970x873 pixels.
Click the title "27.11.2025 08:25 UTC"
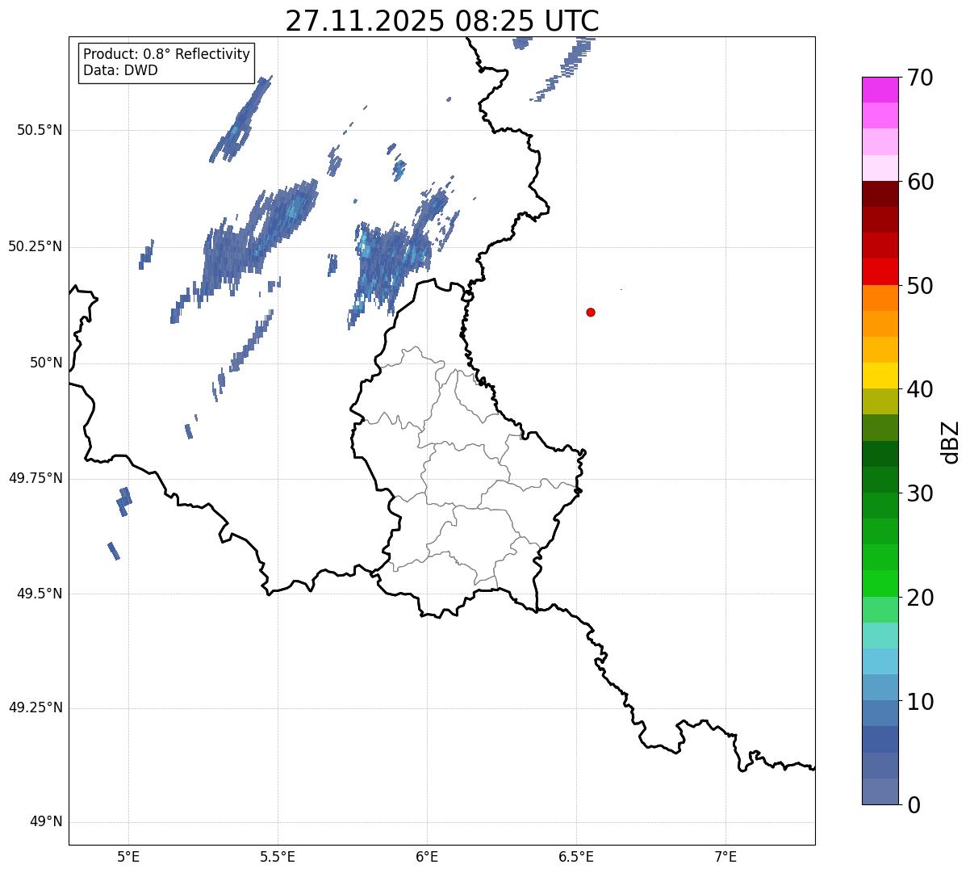pyautogui.click(x=442, y=21)
